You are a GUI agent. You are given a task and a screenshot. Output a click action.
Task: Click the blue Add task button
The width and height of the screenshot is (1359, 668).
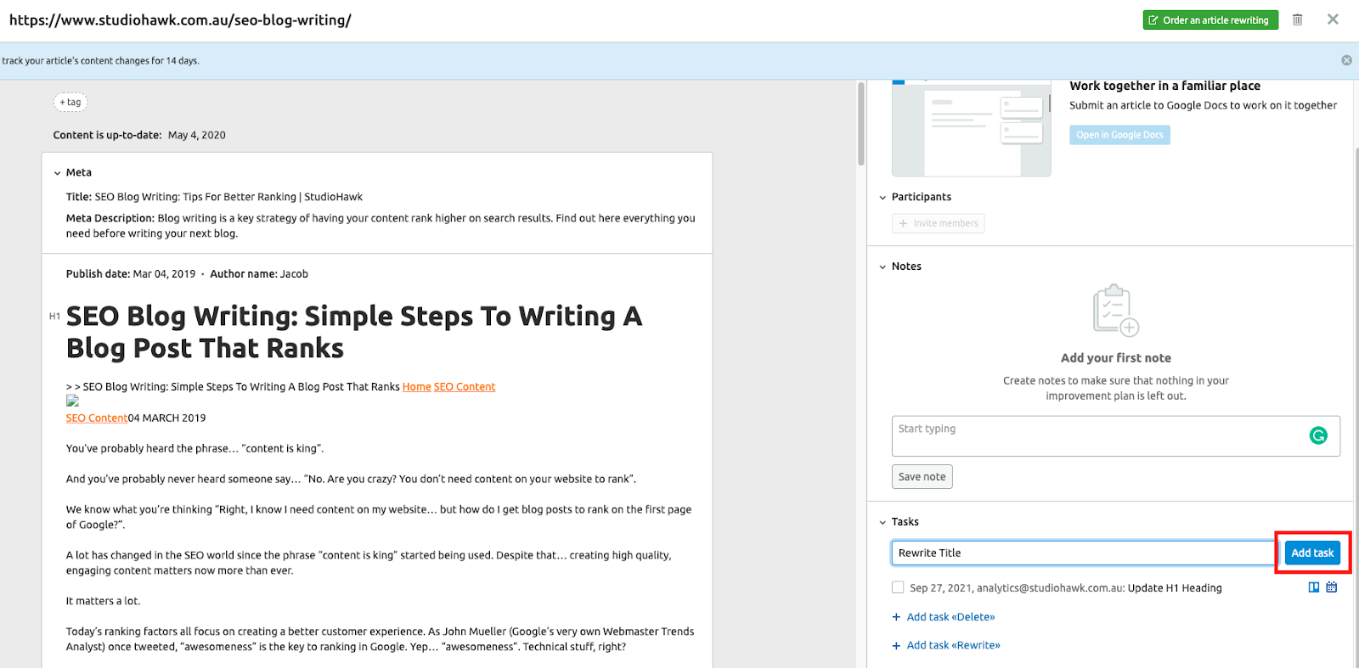pos(1312,553)
